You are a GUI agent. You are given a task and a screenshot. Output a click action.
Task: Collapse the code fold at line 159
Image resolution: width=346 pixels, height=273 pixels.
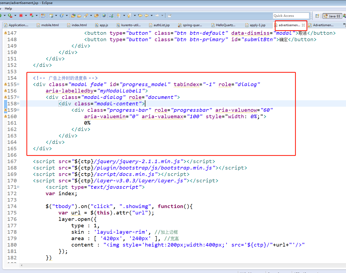pos(18,110)
